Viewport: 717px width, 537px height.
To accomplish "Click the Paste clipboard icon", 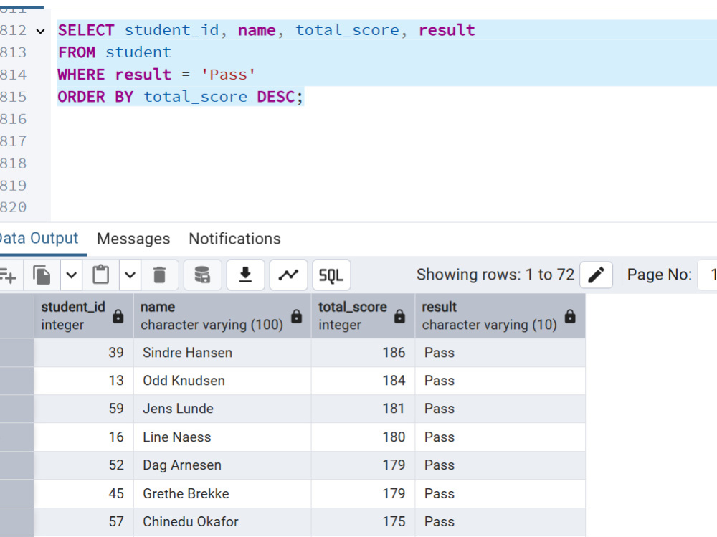I will (100, 275).
